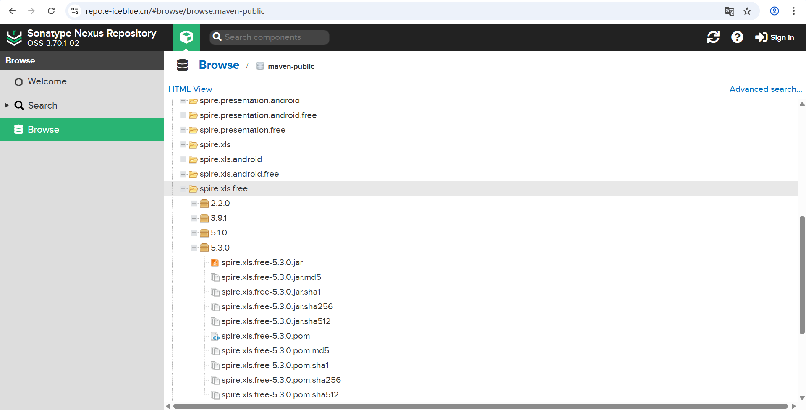Image resolution: width=806 pixels, height=410 pixels.
Task: Expand the Search section in sidebar
Action: 6,105
